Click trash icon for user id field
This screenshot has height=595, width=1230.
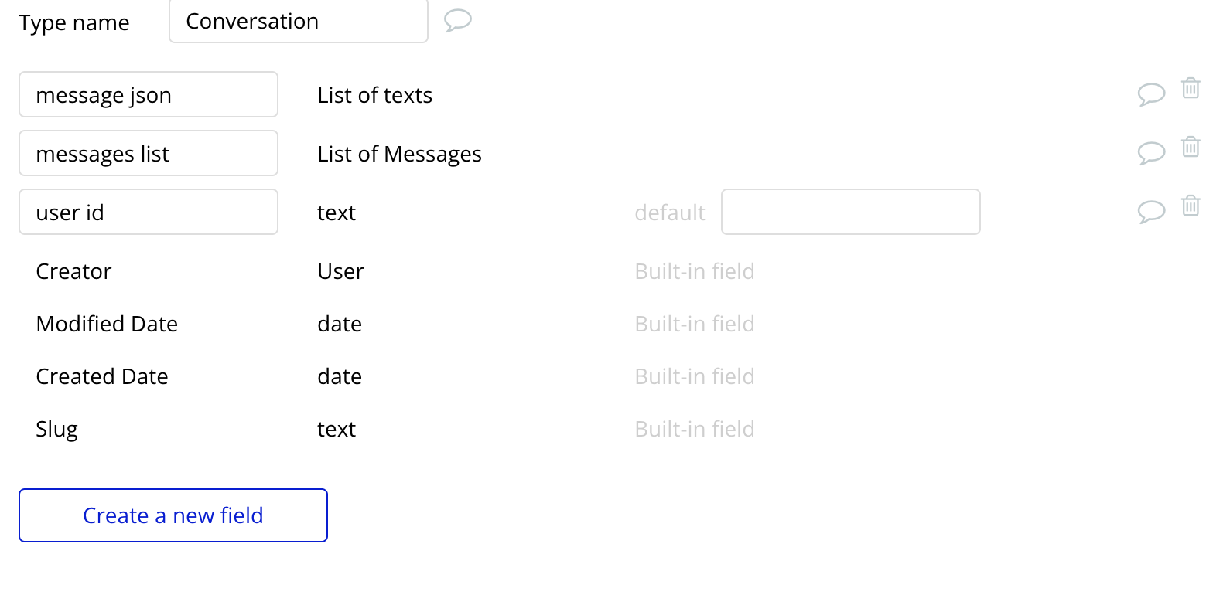click(x=1191, y=206)
